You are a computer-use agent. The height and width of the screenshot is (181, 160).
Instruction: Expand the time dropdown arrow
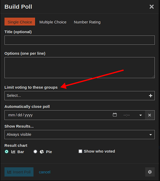[140, 115]
